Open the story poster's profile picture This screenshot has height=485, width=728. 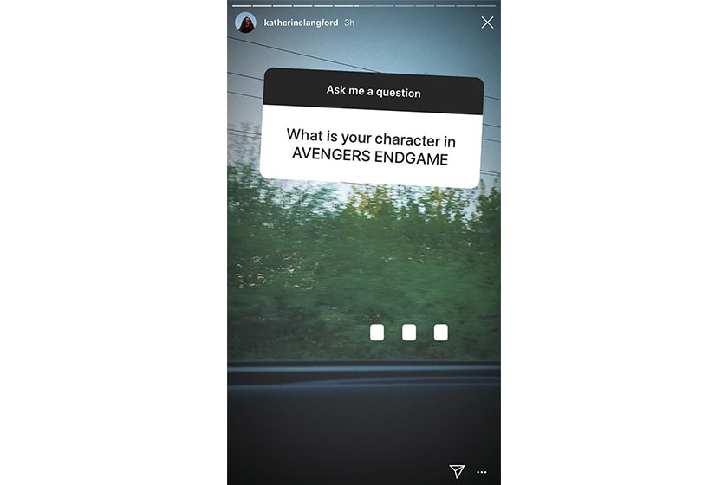pos(245,23)
